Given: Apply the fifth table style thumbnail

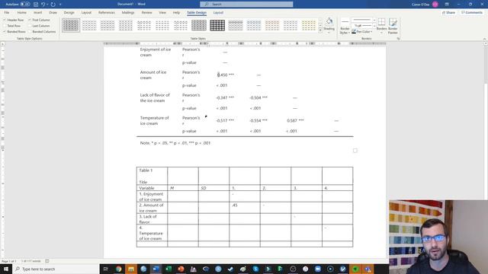Looking at the screenshot, I should (x=144, y=25).
